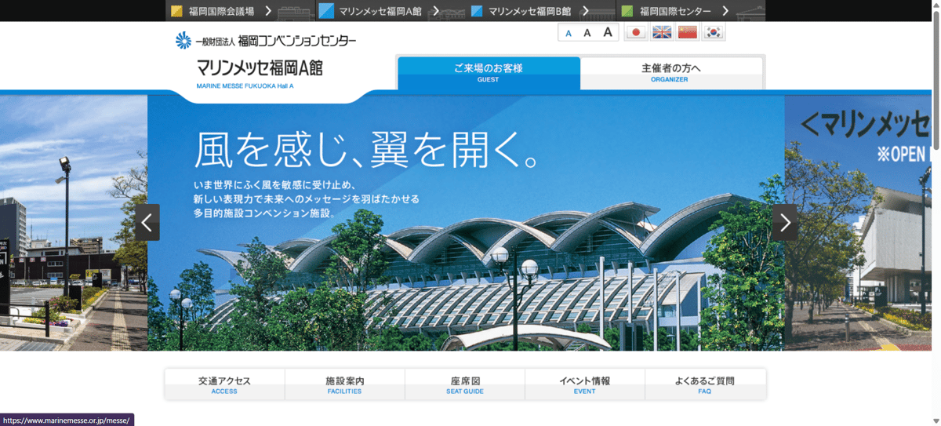Switch to the ご来場のお客様 GUEST tab
The height and width of the screenshot is (426, 941).
coord(489,73)
